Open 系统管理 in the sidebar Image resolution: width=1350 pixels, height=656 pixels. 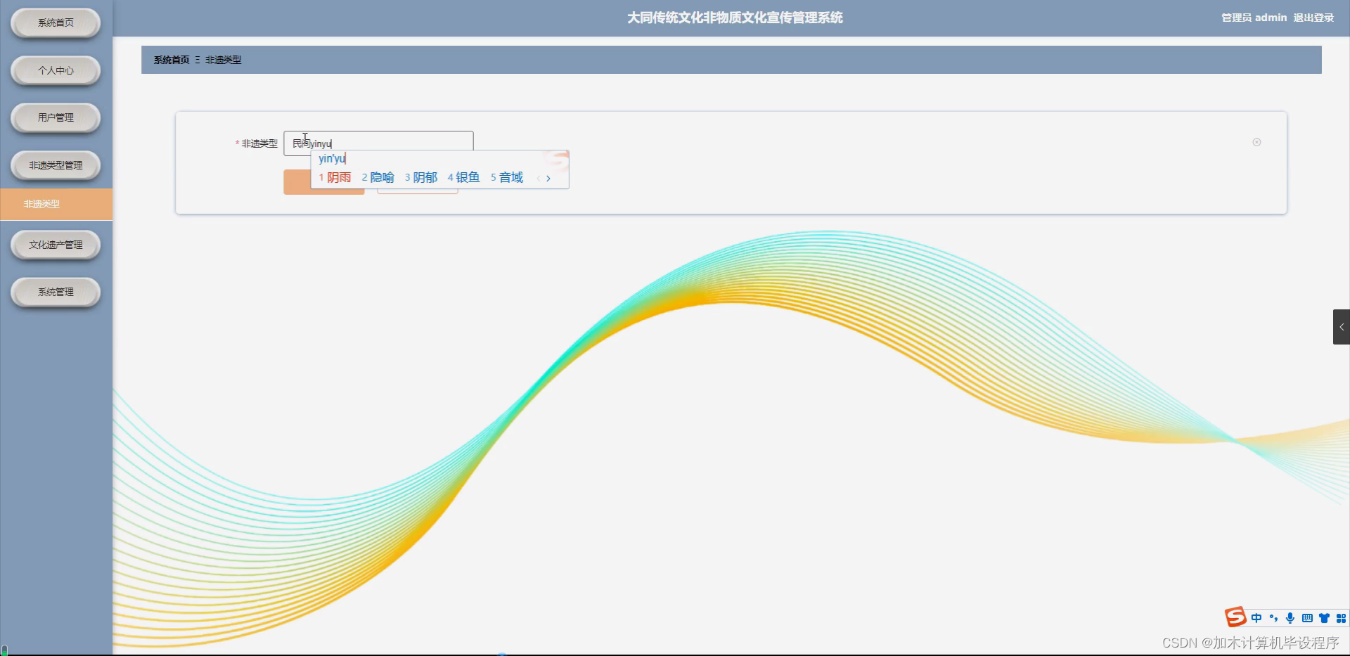tap(55, 292)
